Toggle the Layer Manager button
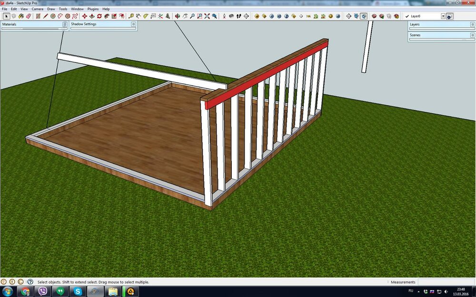This screenshot has width=476, height=297. (450, 16)
